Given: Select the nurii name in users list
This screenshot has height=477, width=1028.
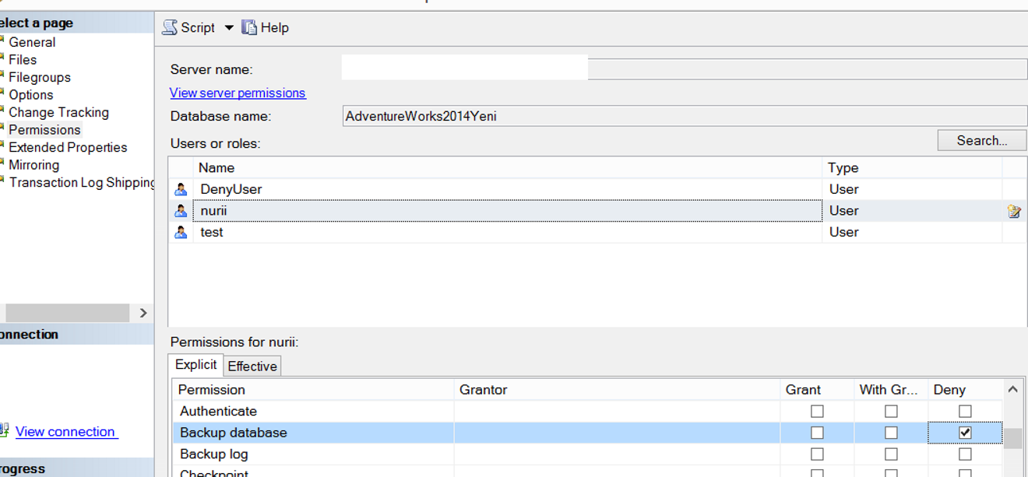Looking at the screenshot, I should coord(214,211).
